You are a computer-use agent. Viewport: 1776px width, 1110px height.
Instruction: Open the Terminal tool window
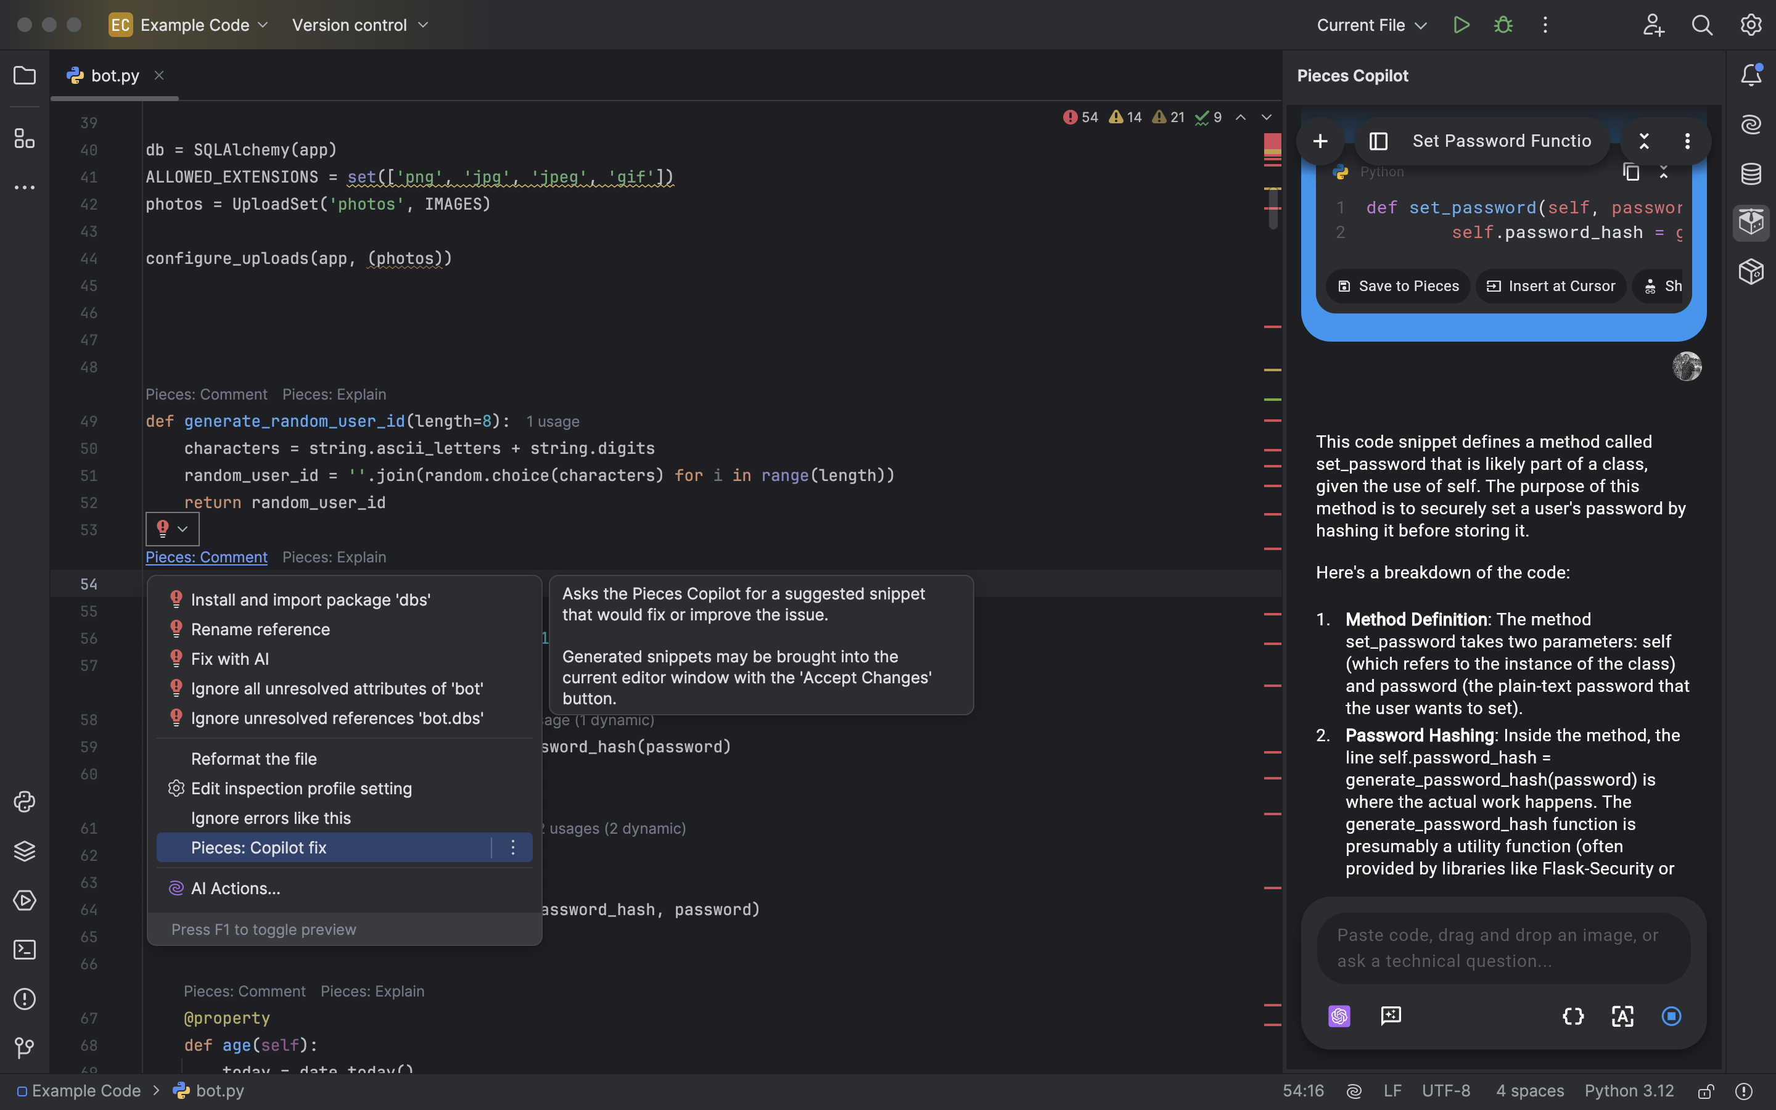[x=25, y=950]
